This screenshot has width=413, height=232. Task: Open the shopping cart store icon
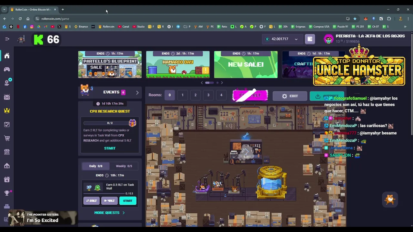pos(7,138)
